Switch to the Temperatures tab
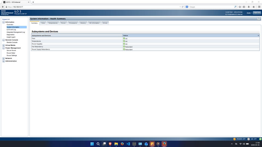The image size is (262, 147). click(53, 23)
